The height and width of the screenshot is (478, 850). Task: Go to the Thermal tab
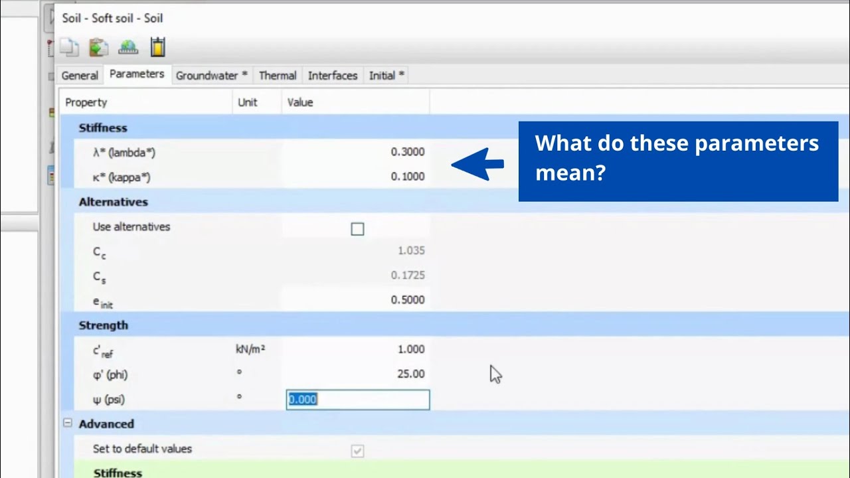pyautogui.click(x=278, y=76)
